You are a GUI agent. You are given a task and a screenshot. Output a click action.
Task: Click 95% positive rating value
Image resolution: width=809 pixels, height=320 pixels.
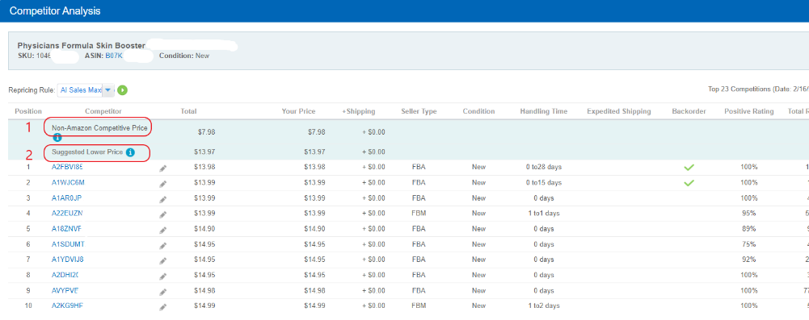748,213
